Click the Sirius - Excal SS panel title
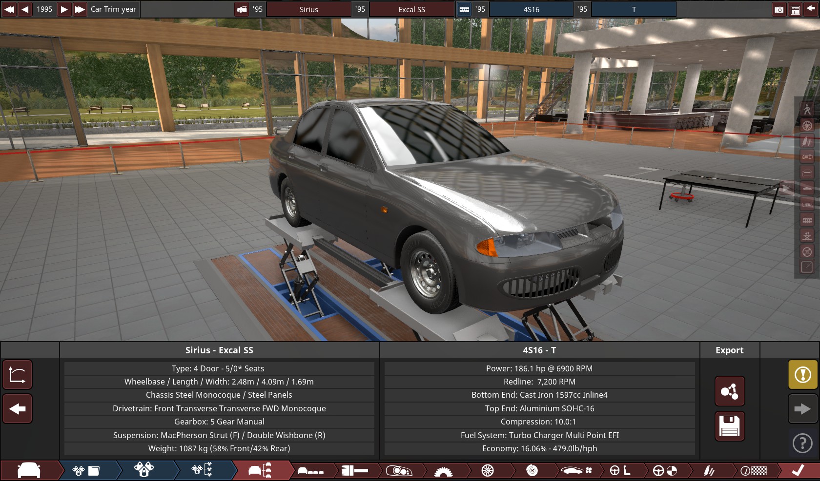 pos(219,350)
